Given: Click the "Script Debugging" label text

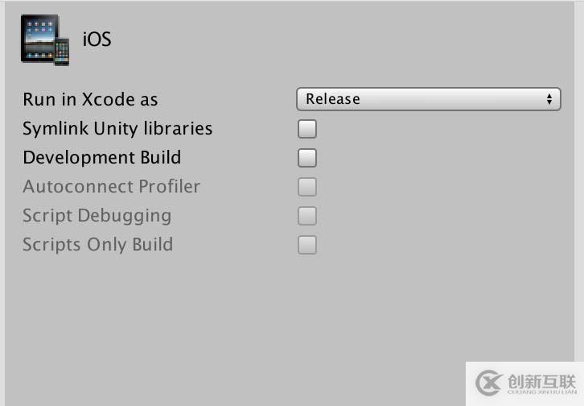Looking at the screenshot, I should 97,216.
